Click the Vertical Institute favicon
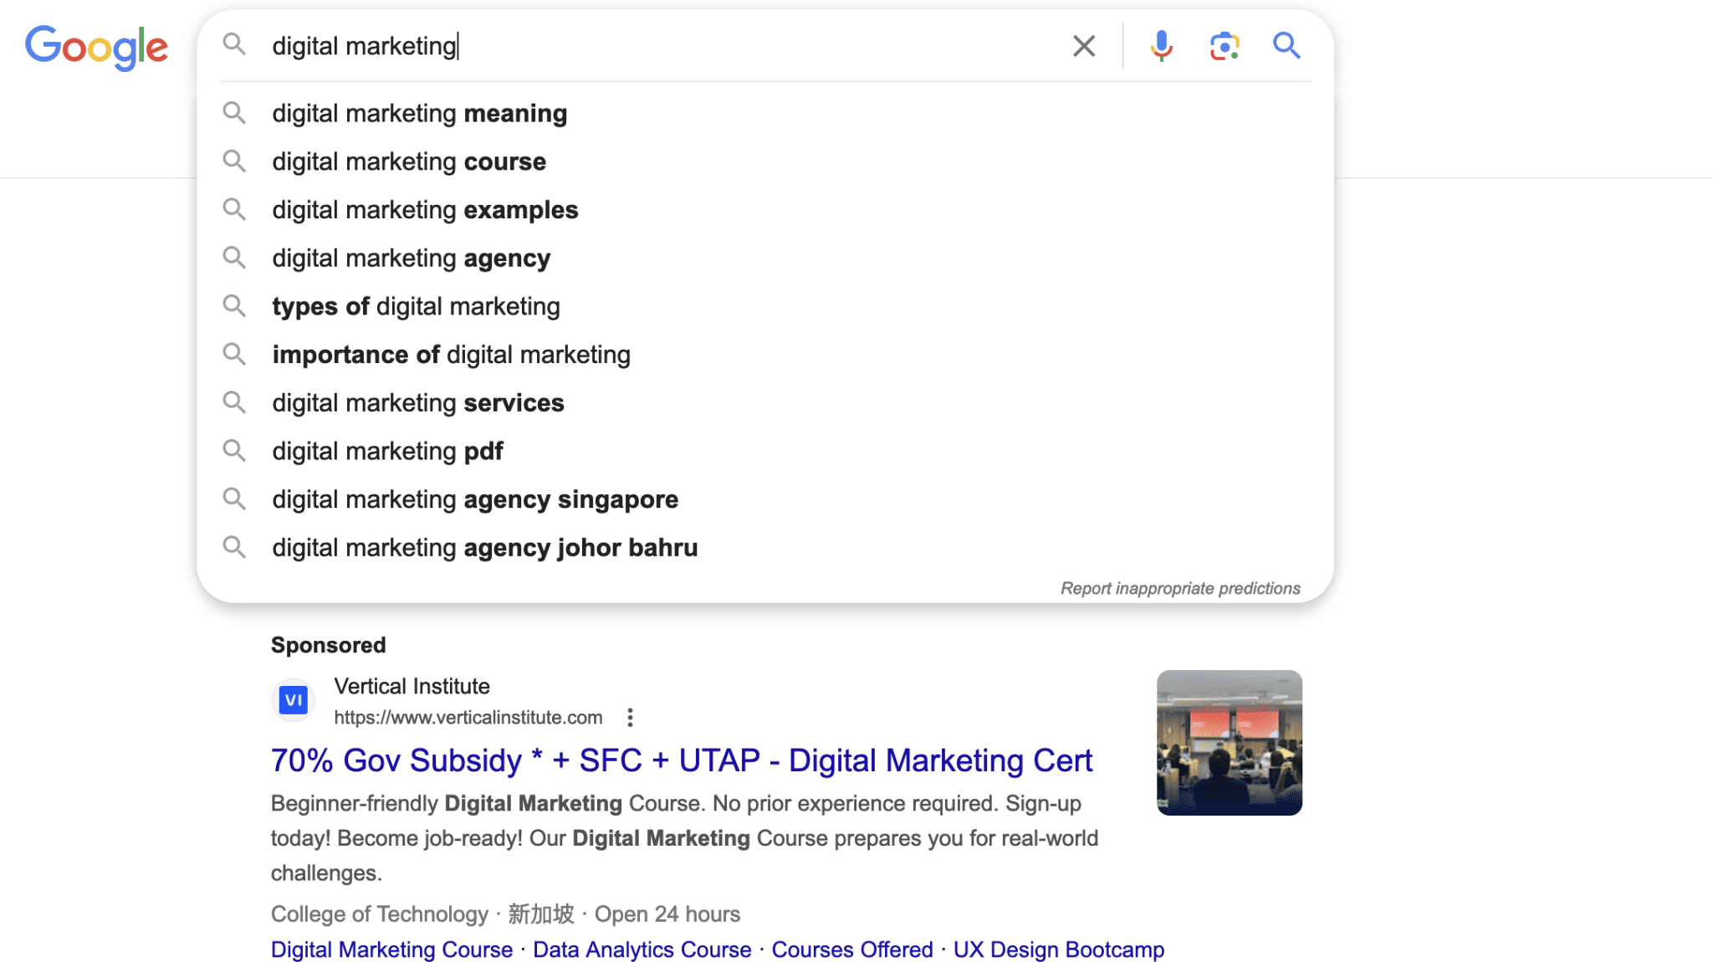Screen dimensions: 1713x962 (x=293, y=699)
